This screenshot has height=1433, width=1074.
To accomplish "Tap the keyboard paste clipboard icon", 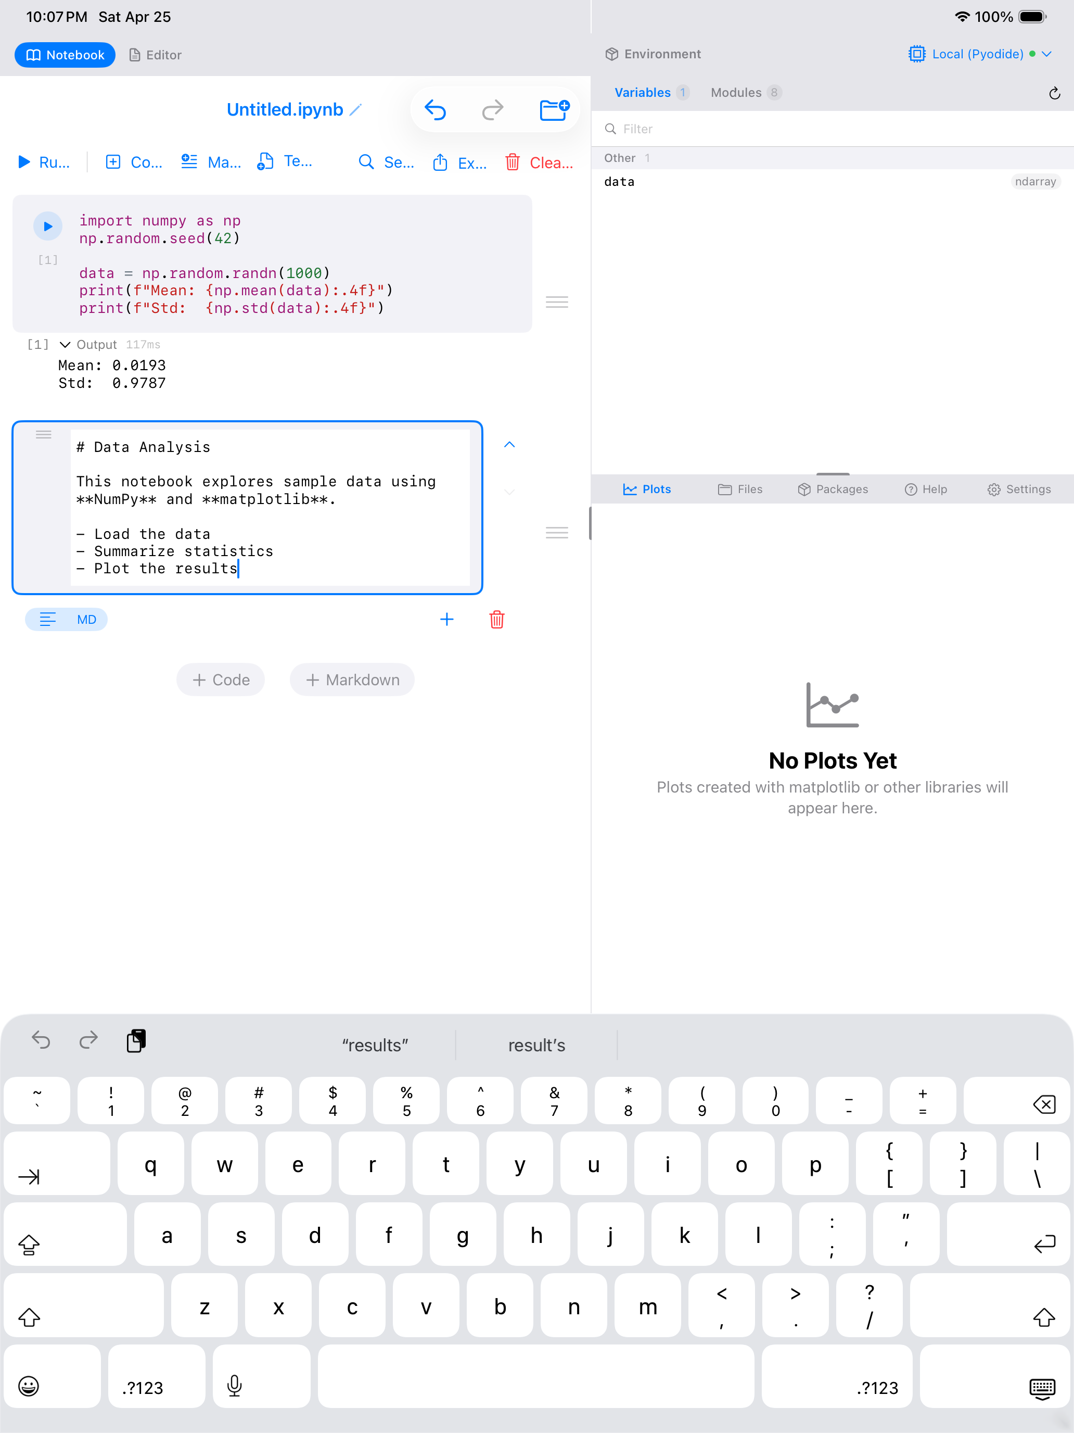I will (x=136, y=1040).
